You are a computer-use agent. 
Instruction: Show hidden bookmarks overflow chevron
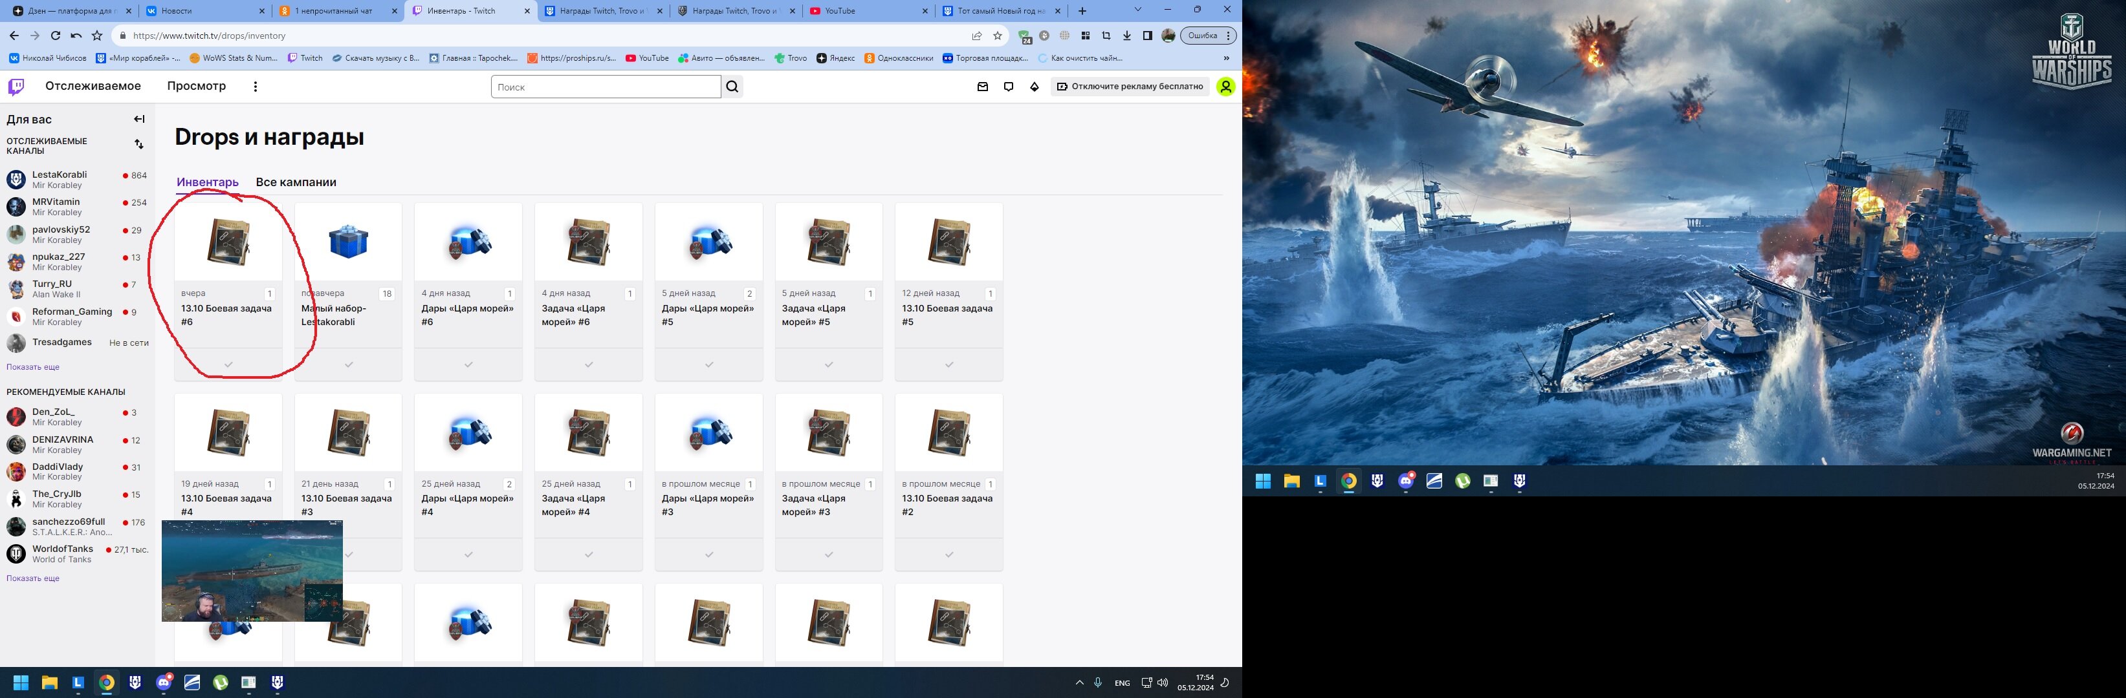pos(1227,58)
